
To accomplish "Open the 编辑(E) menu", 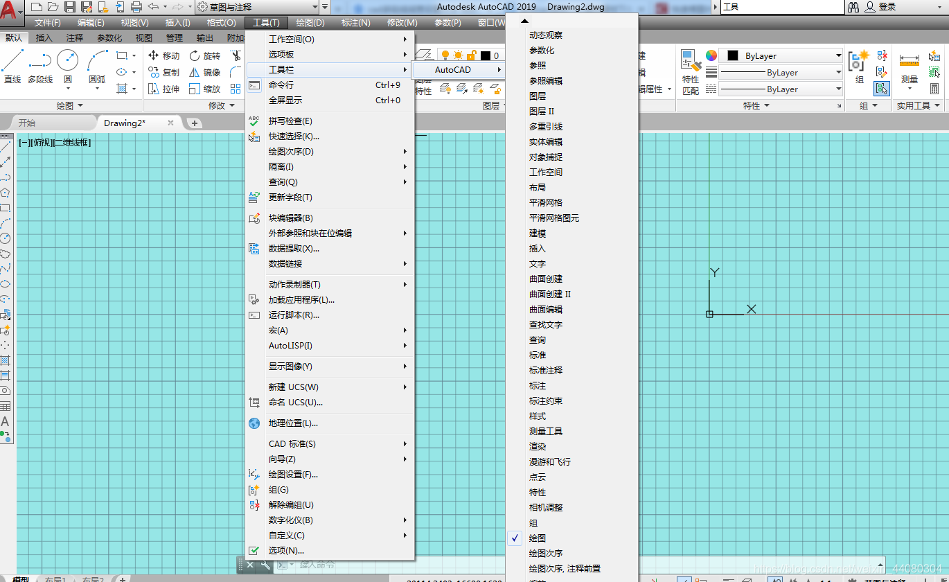I will 91,23.
